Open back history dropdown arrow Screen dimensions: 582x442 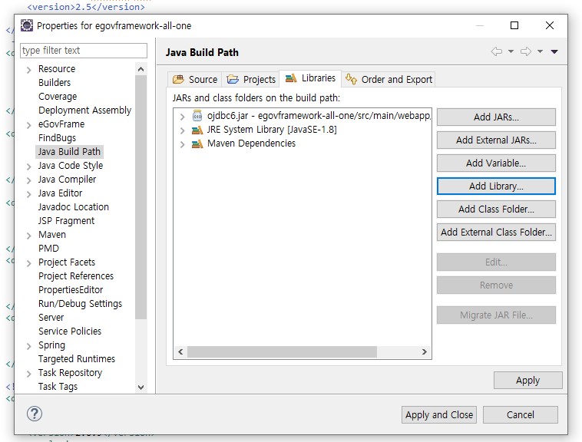pos(511,51)
